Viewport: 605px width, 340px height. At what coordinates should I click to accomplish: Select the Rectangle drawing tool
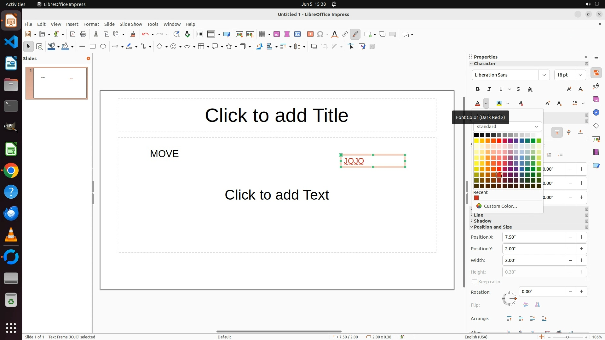click(x=93, y=47)
